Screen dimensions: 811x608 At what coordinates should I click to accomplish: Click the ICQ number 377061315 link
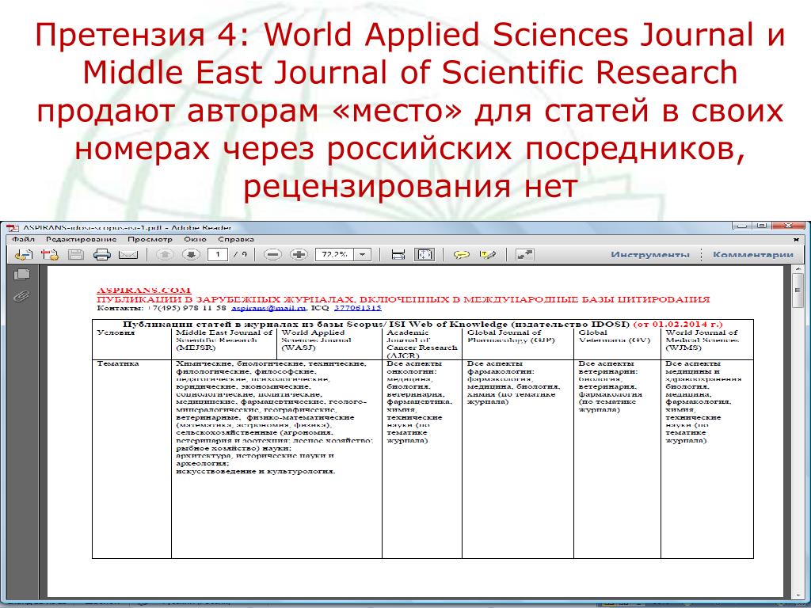(358, 308)
